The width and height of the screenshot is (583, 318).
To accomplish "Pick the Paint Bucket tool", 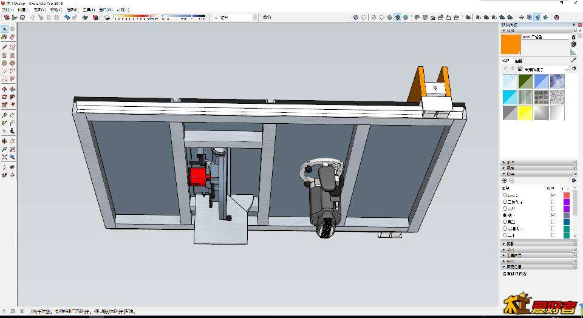I will pyautogui.click(x=4, y=37).
